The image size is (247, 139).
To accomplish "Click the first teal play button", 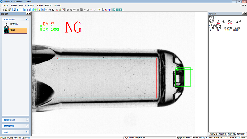I will [x=114, y=10].
